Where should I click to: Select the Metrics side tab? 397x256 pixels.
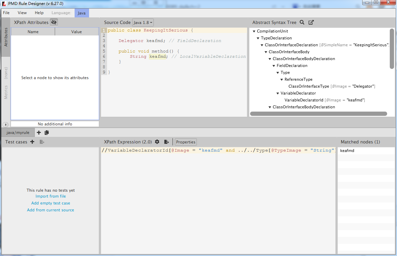[x=6, y=92]
